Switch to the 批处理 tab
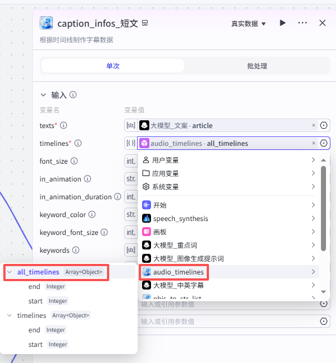This screenshot has width=336, height=363. point(257,66)
